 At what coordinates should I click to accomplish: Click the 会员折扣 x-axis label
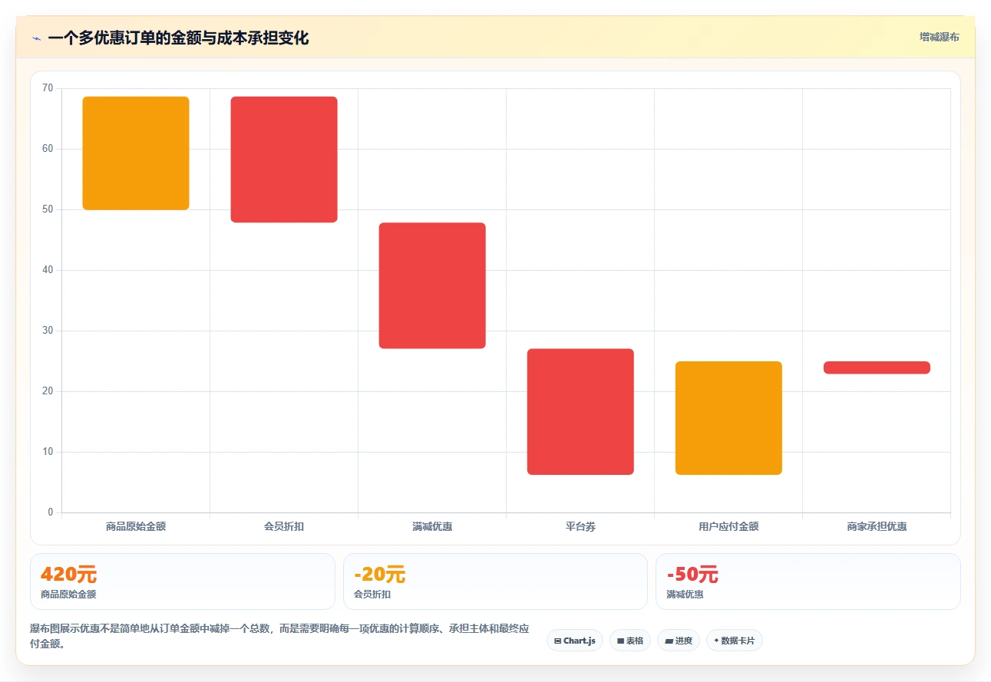(284, 527)
